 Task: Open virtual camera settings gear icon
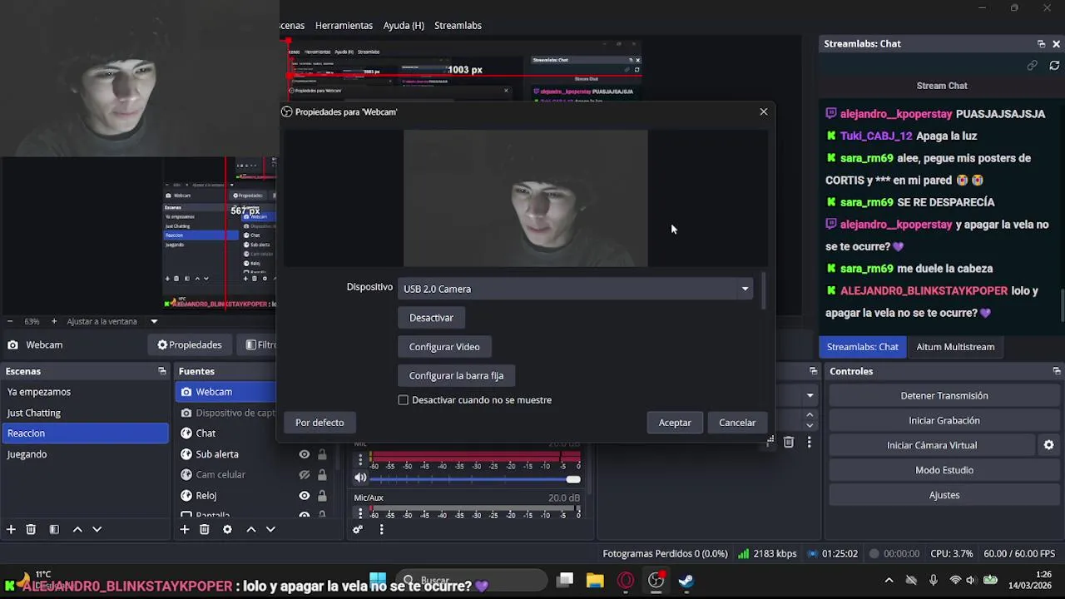point(1049,445)
